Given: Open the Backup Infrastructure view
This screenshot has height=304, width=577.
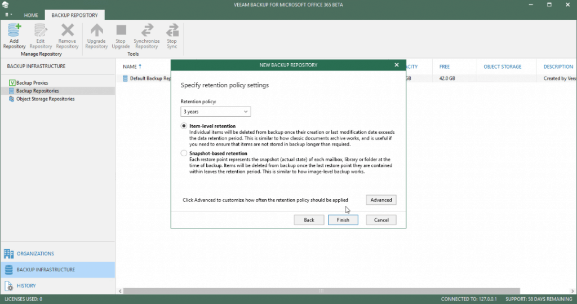Looking at the screenshot, I should tap(58, 270).
